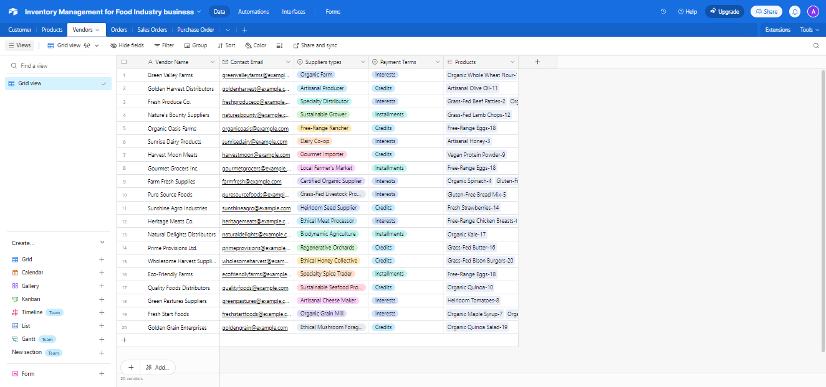Open Vendor Name column menu arrow
The image size is (826, 387).
click(212, 62)
